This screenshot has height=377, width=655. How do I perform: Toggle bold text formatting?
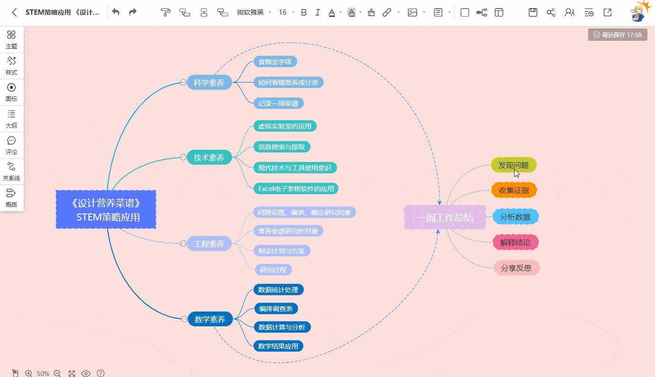pos(304,12)
